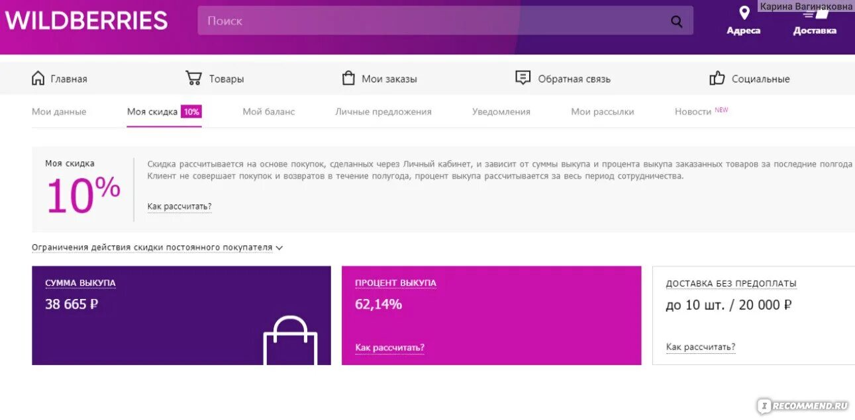This screenshot has width=855, height=420.
Task: Click the Доставка label in header
Action: [x=815, y=30]
